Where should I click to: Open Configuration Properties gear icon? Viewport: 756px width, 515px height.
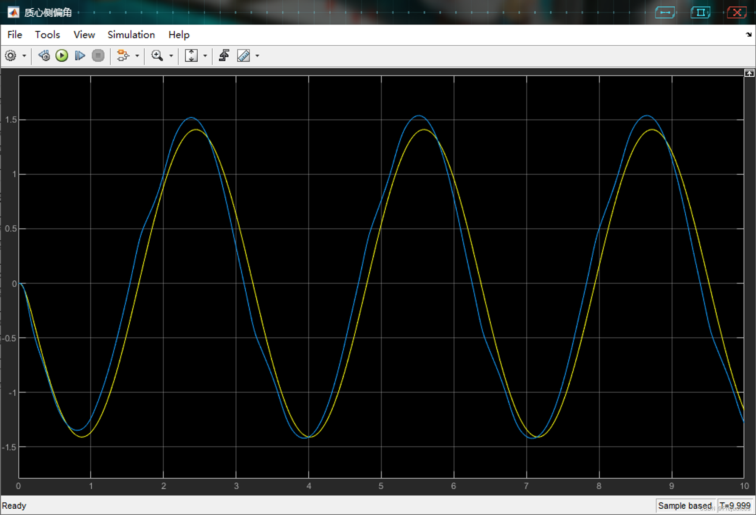pos(11,56)
